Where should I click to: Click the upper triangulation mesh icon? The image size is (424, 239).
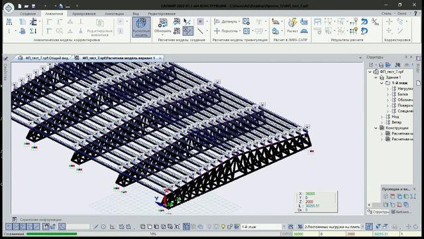coord(246,21)
